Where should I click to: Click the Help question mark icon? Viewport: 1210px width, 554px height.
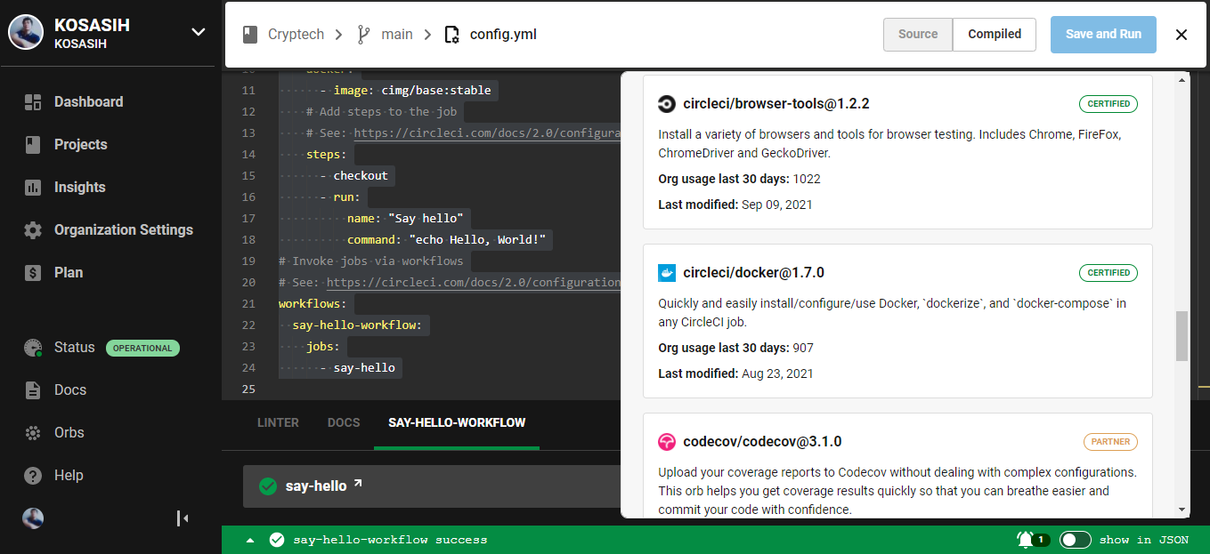[x=33, y=476]
